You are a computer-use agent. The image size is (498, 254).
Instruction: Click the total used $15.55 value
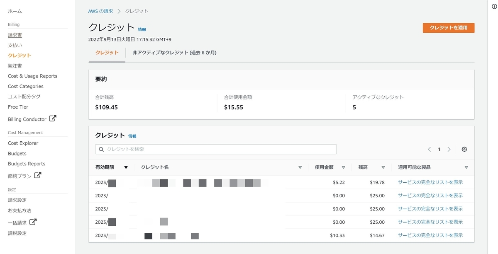click(234, 107)
